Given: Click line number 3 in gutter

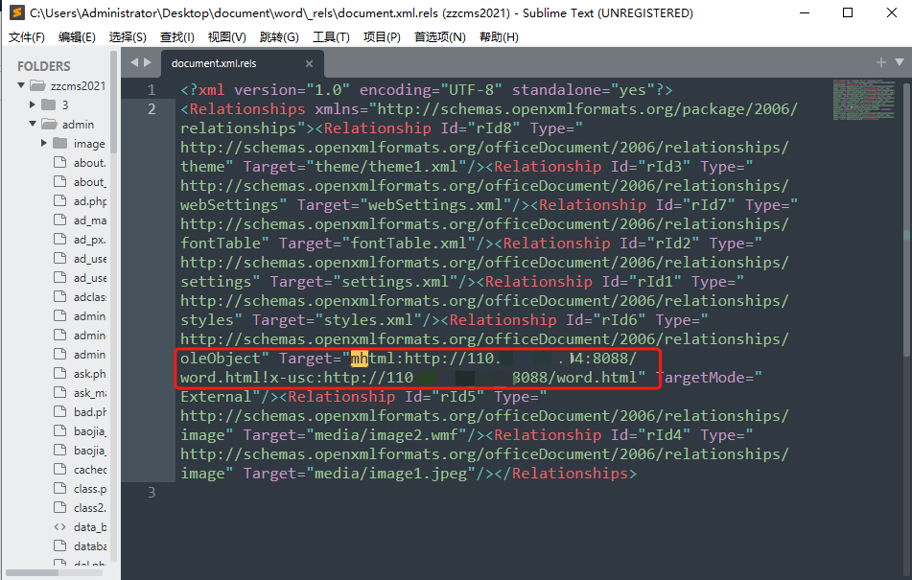Looking at the screenshot, I should click(152, 493).
